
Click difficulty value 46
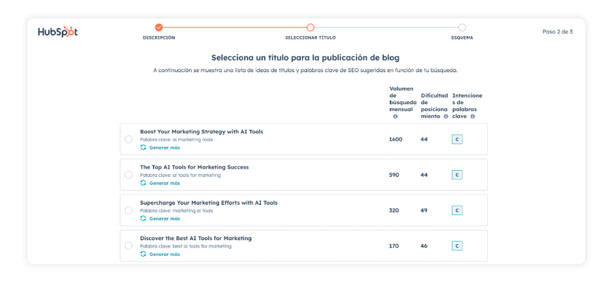[x=424, y=246]
